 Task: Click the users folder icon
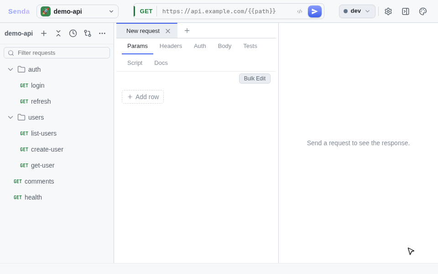coord(21,117)
